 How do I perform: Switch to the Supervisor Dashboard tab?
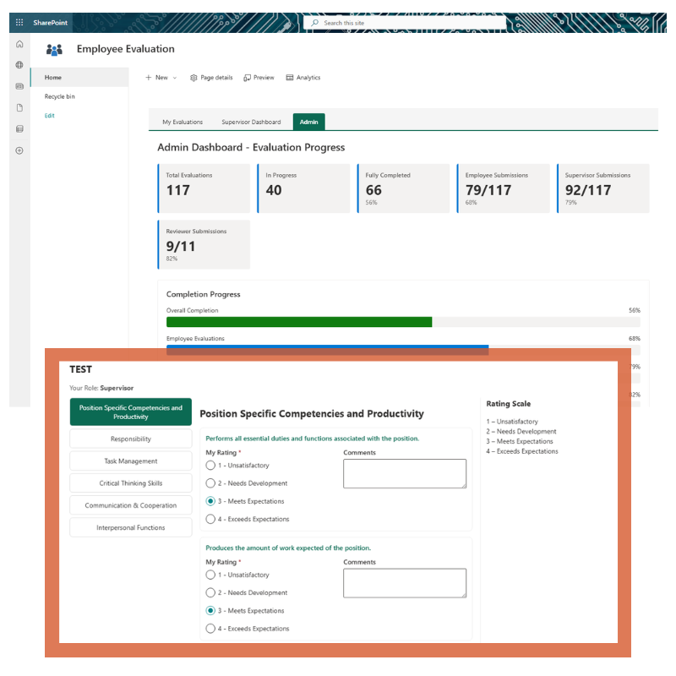(251, 123)
